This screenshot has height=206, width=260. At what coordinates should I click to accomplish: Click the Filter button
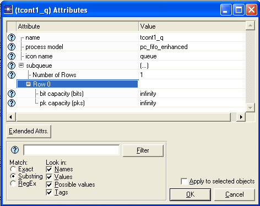click(x=143, y=150)
